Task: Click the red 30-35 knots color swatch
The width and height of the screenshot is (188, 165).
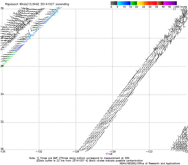Action: (x=153, y=3)
